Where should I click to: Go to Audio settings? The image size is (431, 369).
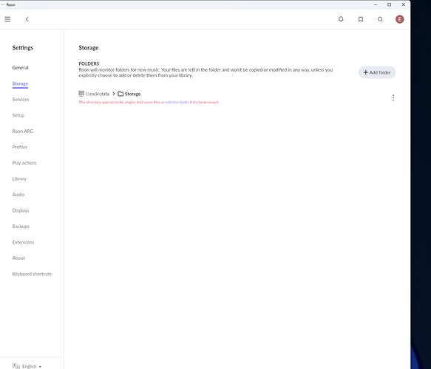(18, 195)
